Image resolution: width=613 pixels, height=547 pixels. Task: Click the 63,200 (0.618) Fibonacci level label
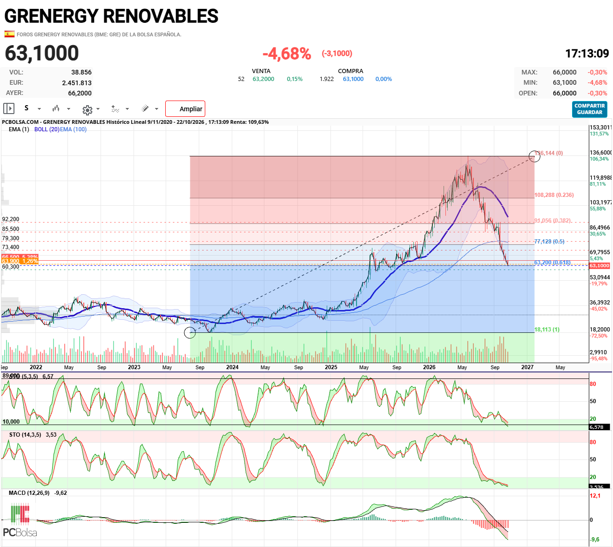pos(552,263)
